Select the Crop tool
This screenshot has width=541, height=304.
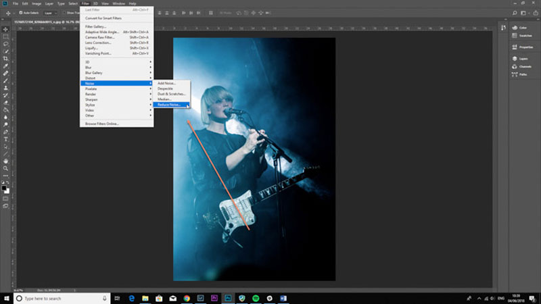[x=5, y=59]
